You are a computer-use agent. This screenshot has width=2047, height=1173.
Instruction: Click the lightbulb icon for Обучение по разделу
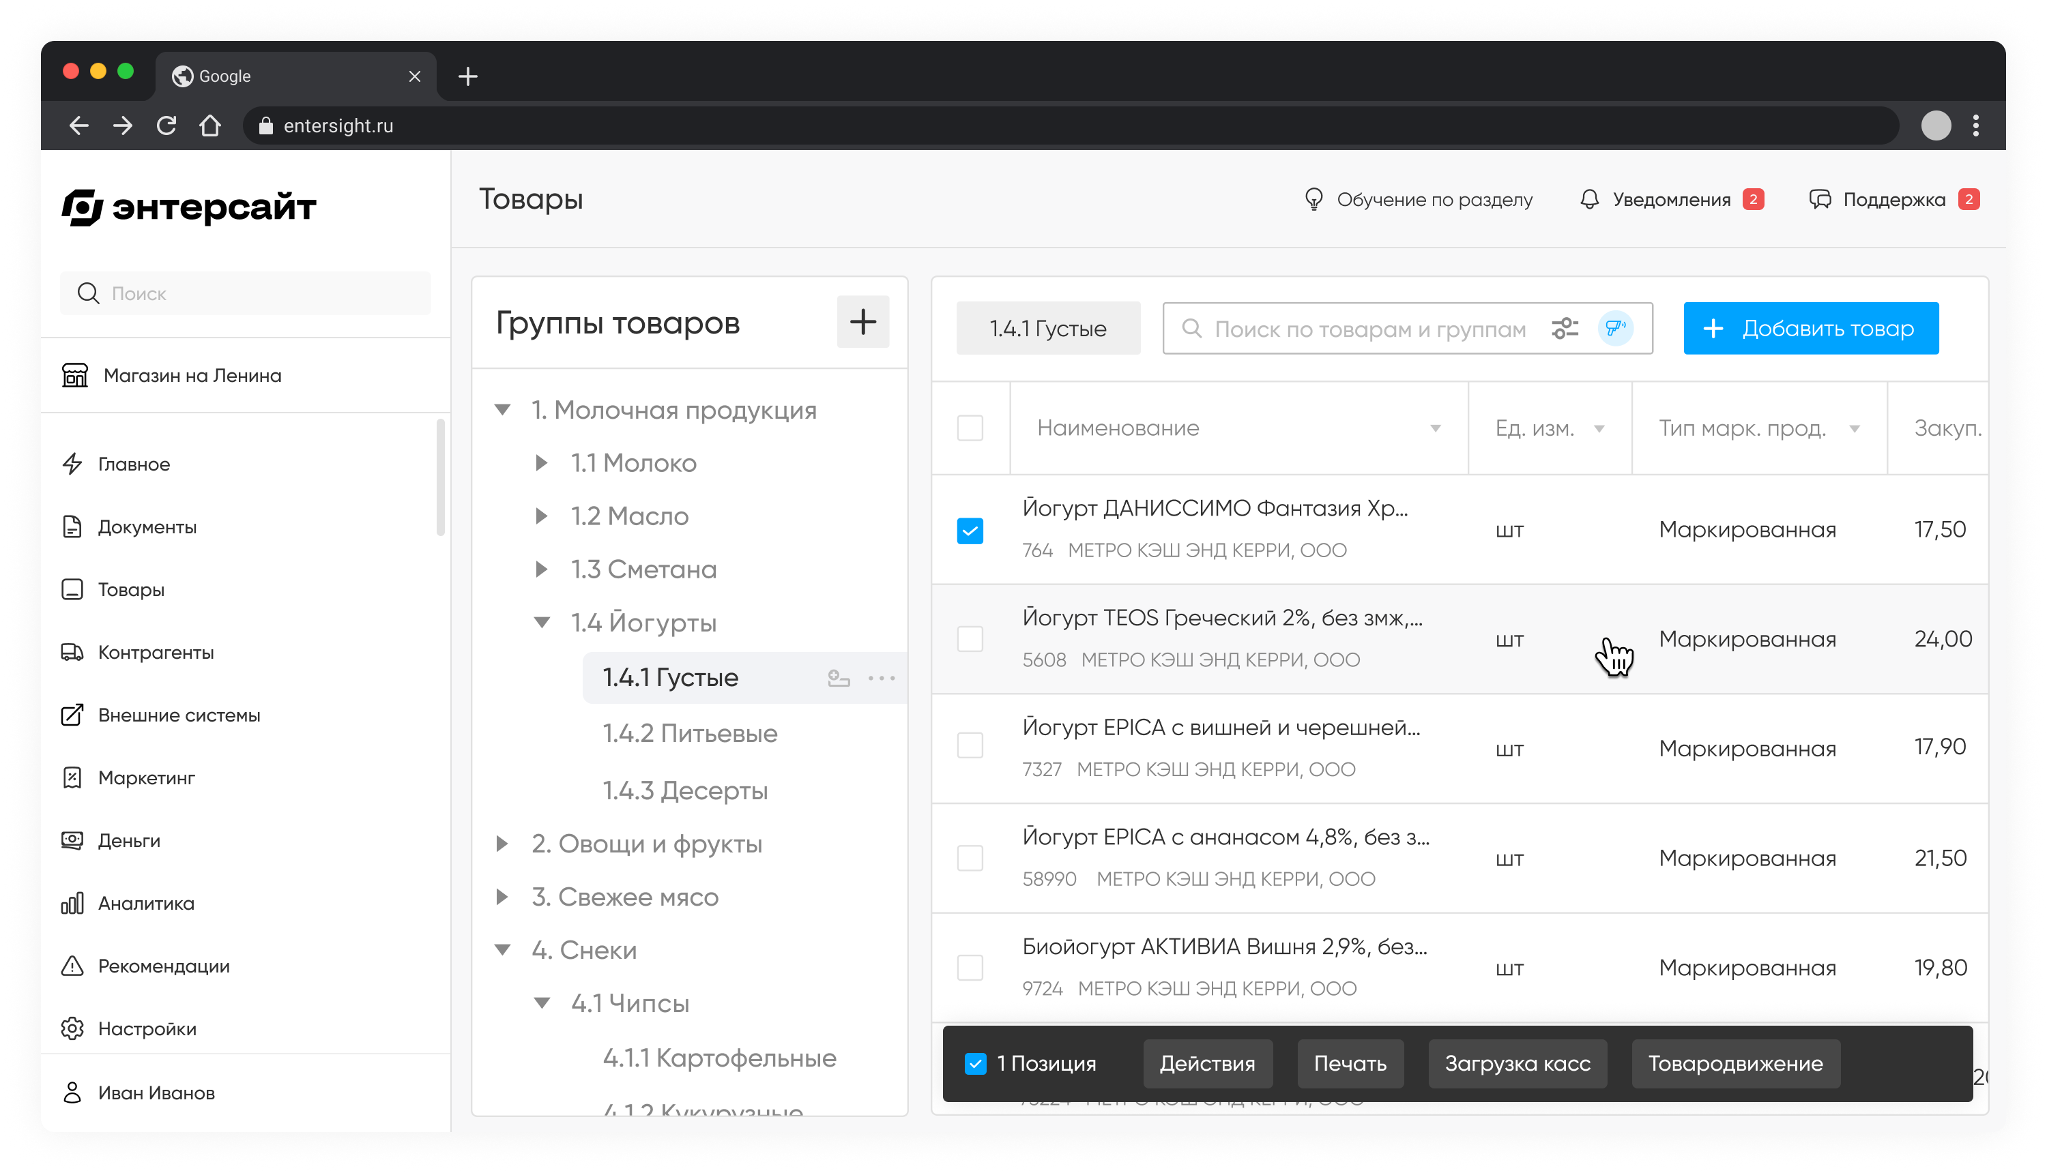(1313, 200)
